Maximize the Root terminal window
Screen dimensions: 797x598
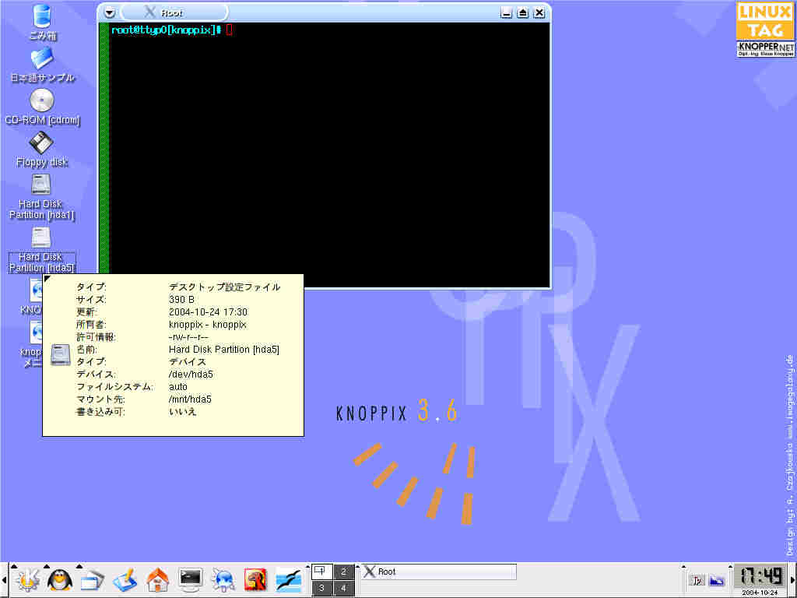523,12
